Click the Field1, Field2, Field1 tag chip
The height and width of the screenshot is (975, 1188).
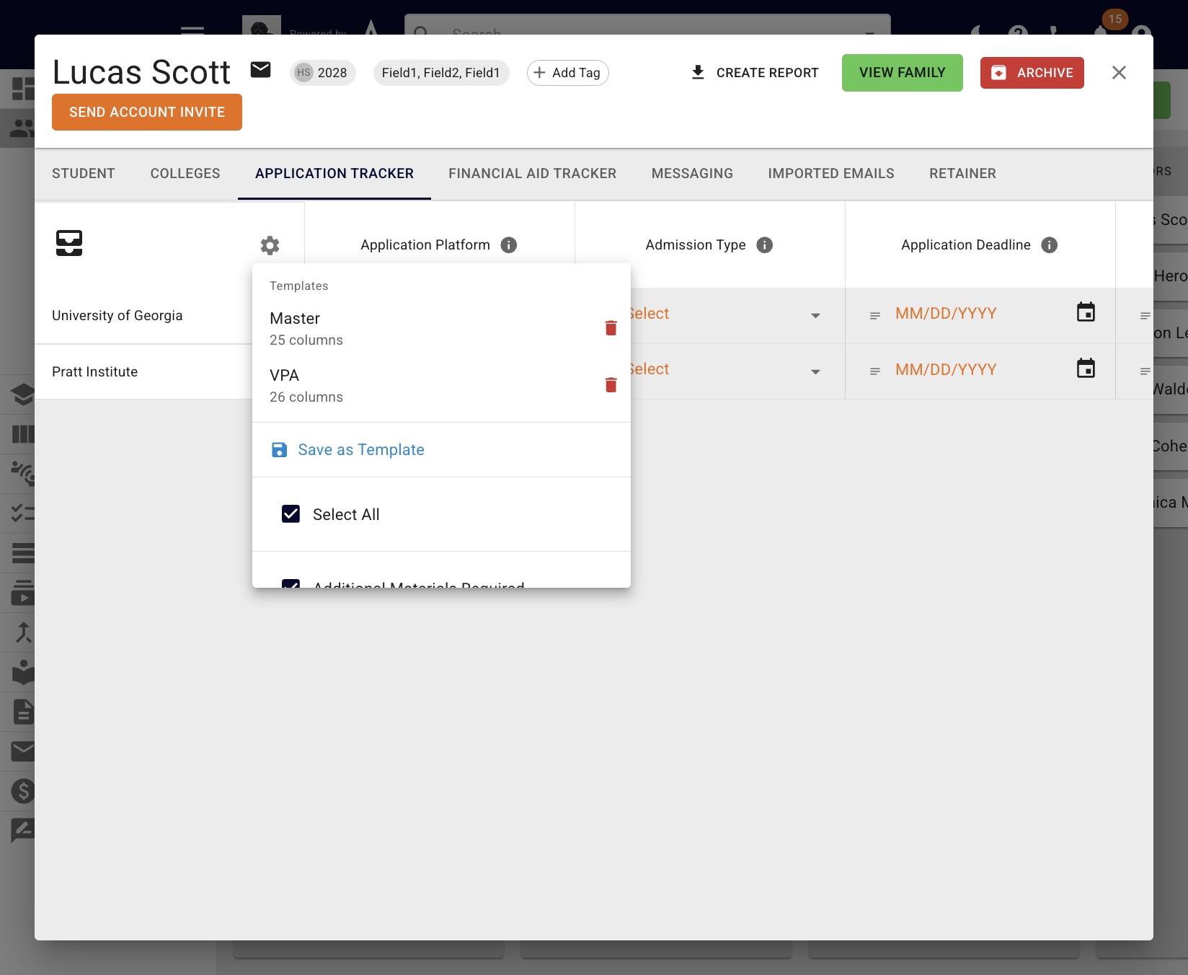coord(441,73)
